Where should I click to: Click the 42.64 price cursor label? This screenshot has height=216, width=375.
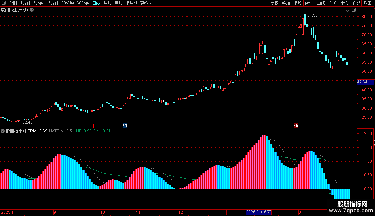365,82
